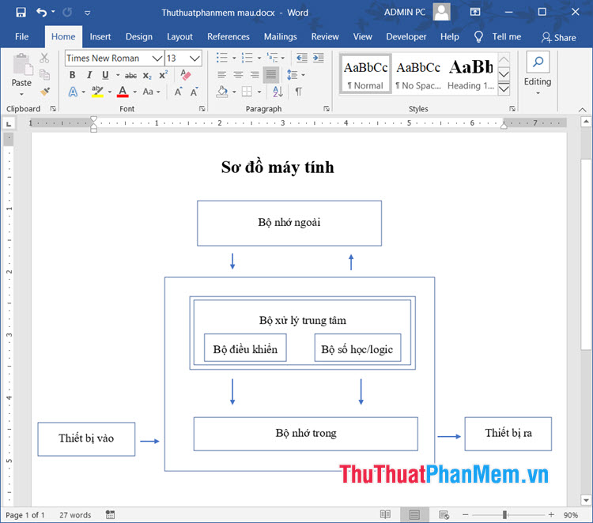Open the Text Effects arrow beside the outlined A
The image size is (593, 523).
pos(84,92)
